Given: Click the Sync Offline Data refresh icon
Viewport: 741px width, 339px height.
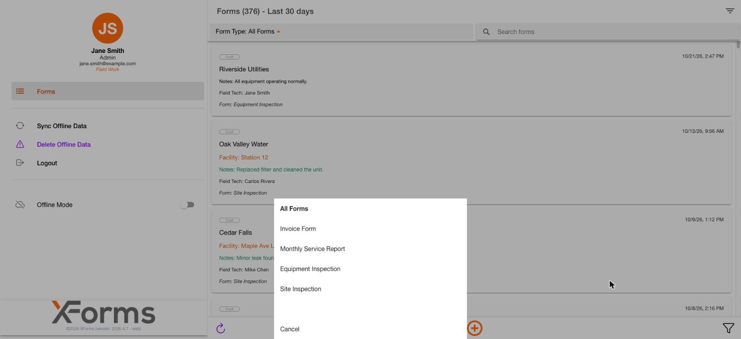Looking at the screenshot, I should coord(20,126).
